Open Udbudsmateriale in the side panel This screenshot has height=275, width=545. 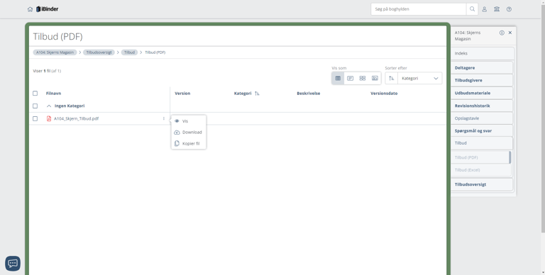(x=481, y=93)
